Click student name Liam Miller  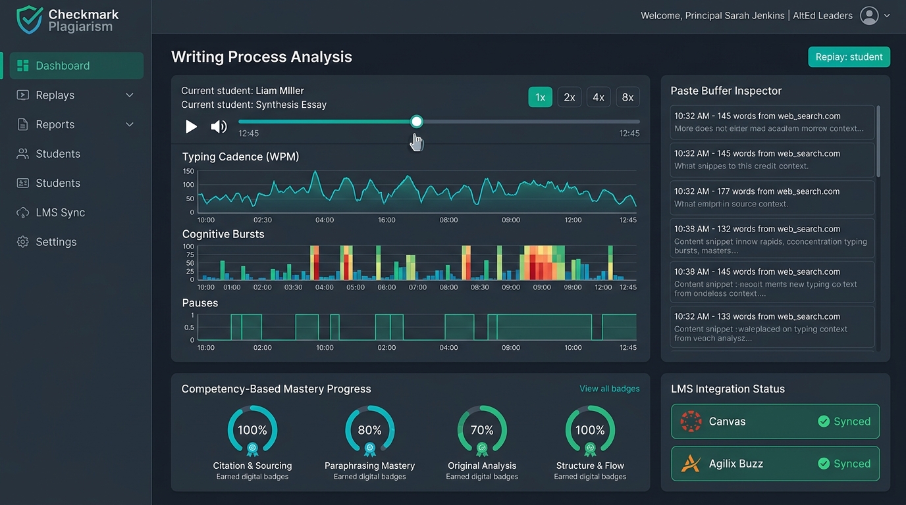[x=280, y=91]
